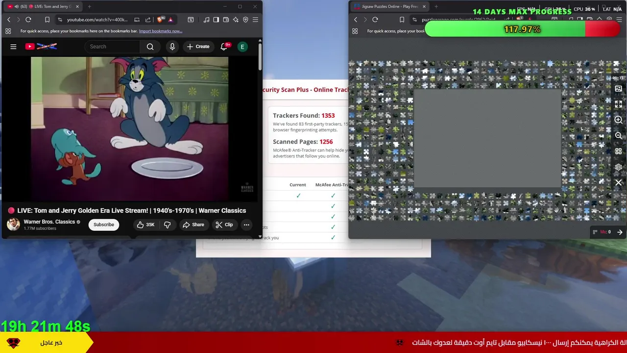The image size is (627, 353).
Task: Click the share icon in YouTube address bar
Action: [148, 20]
